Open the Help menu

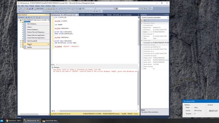[54, 6]
